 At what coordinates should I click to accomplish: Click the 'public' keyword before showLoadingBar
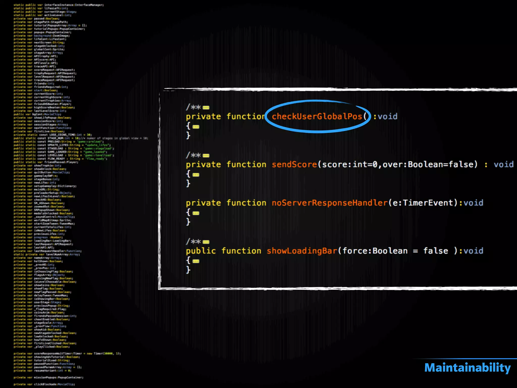(201, 251)
